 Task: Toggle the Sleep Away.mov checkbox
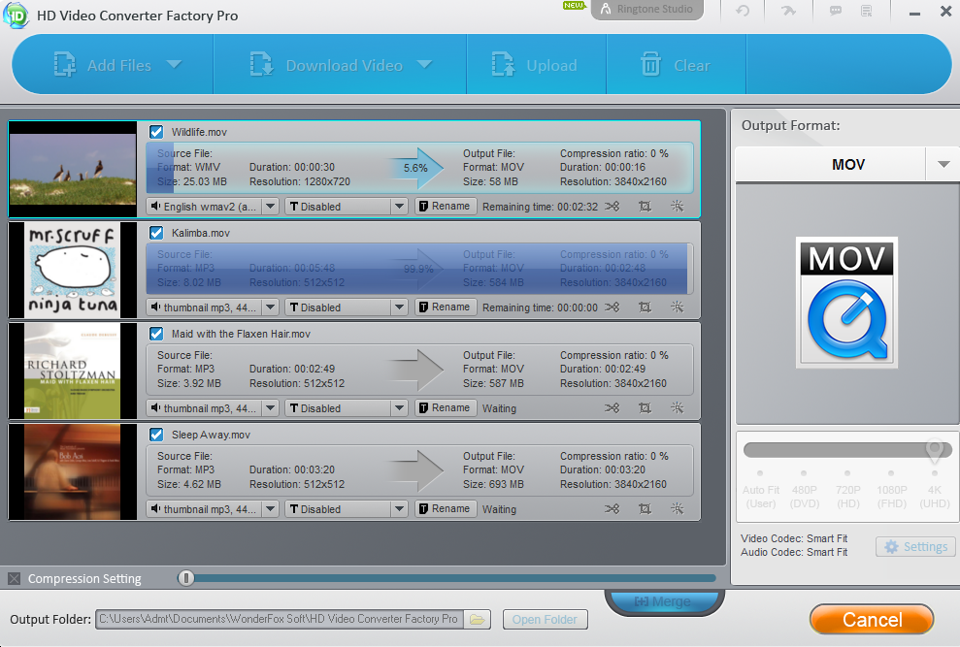pyautogui.click(x=156, y=435)
